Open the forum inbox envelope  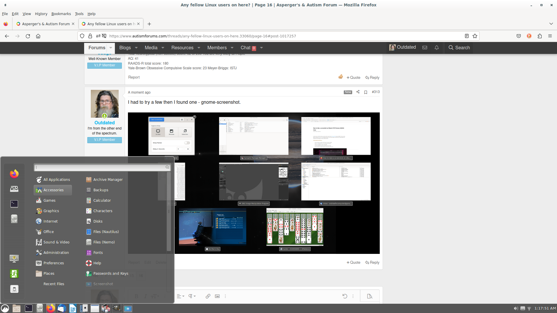pos(425,48)
